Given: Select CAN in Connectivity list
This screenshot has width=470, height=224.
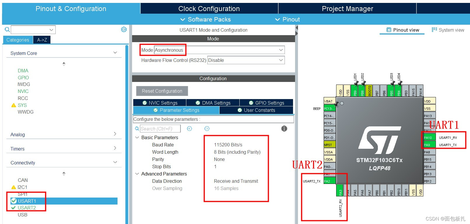Looking at the screenshot, I should point(23,180).
